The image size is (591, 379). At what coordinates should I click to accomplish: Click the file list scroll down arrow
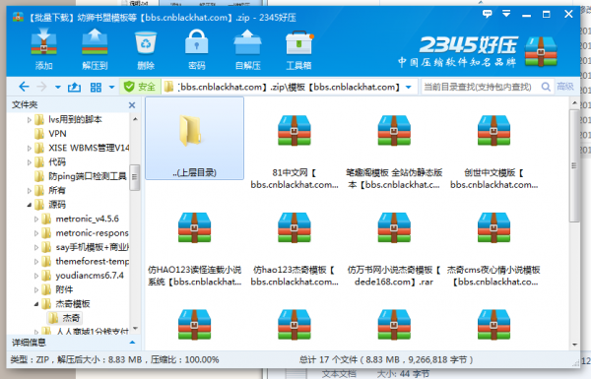pos(574,345)
